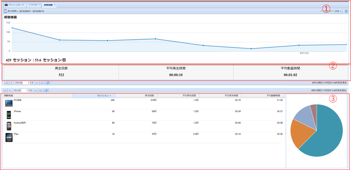Sort by the セッション column header

point(94,96)
